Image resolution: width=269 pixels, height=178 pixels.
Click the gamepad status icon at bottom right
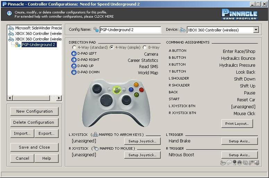(223, 163)
